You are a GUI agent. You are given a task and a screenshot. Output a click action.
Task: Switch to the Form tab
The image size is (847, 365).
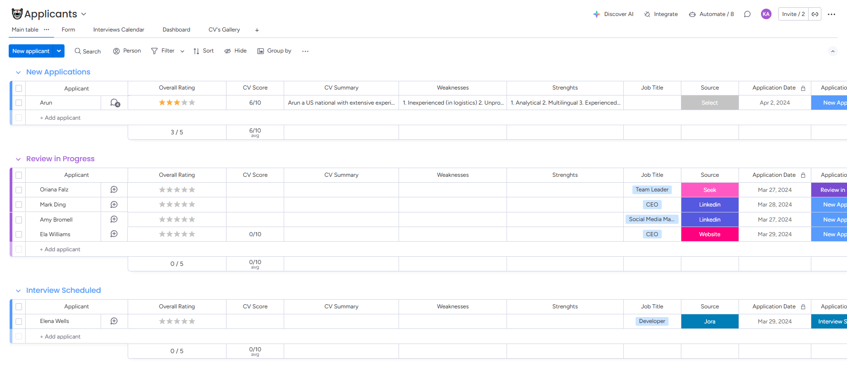click(x=68, y=30)
